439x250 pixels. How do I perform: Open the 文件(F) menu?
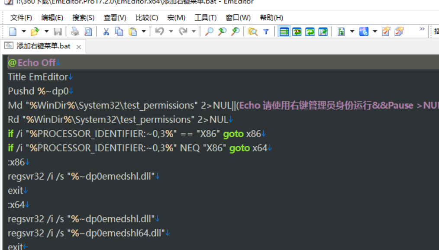(21, 18)
